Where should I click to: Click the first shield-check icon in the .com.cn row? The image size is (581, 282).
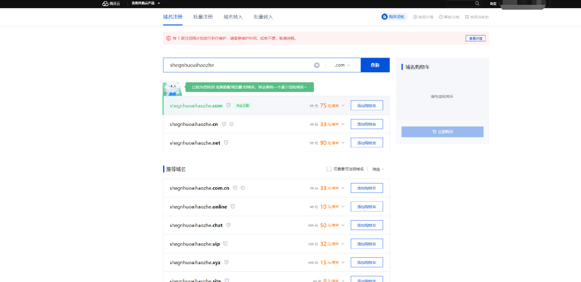coord(235,188)
